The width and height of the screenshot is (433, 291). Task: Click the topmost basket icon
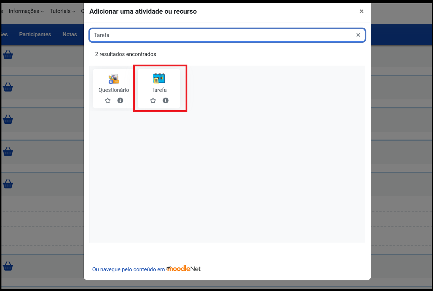pyautogui.click(x=8, y=55)
